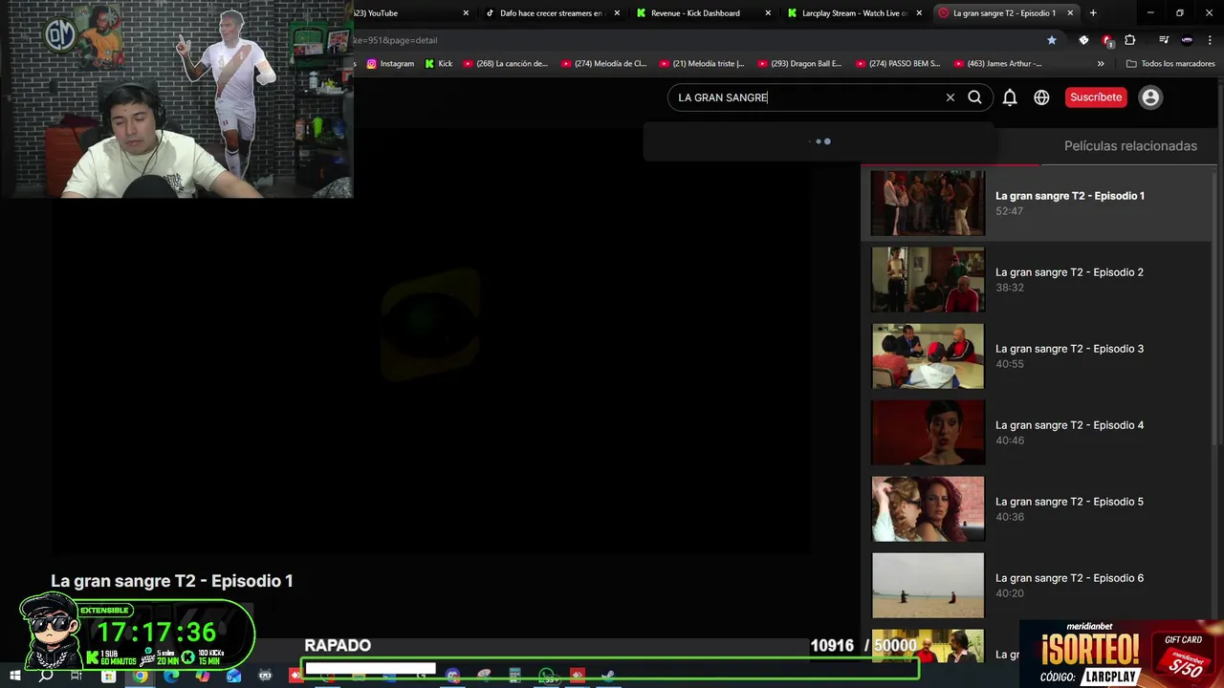The width and height of the screenshot is (1224, 688).
Task: Open Episodio 1 thumbnail in list
Action: coord(928,203)
